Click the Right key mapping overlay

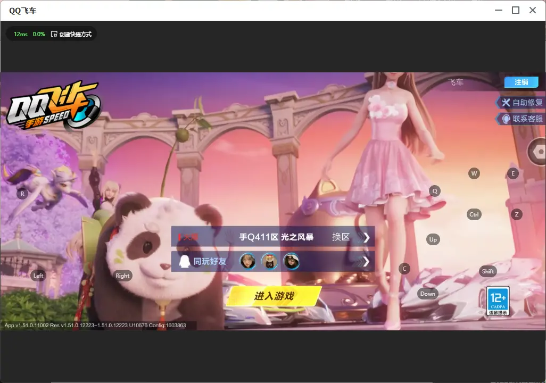(122, 276)
